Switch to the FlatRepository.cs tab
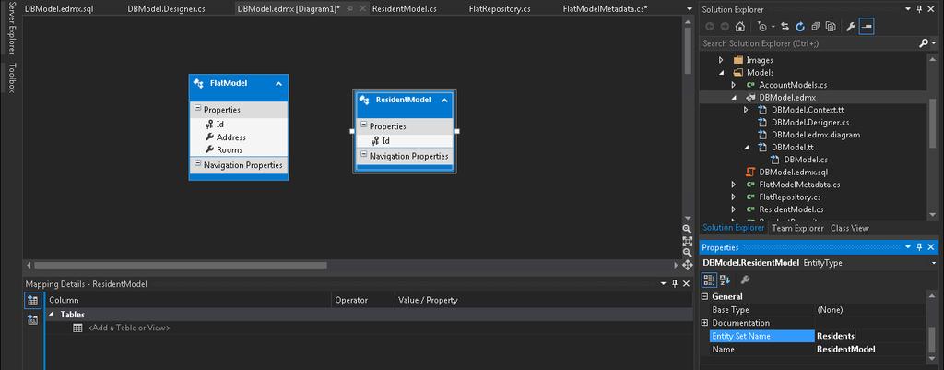944x370 pixels. point(500,9)
